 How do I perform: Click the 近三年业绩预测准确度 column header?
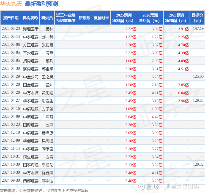click(66, 18)
